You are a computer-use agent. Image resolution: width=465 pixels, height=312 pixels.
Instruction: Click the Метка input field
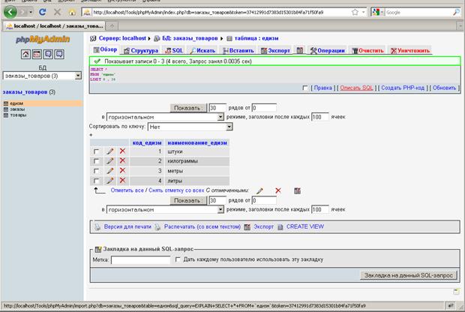[140, 260]
